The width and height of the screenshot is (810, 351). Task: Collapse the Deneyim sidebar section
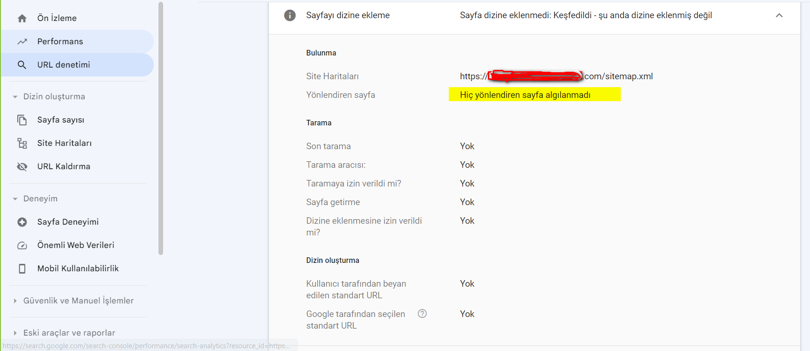15,199
